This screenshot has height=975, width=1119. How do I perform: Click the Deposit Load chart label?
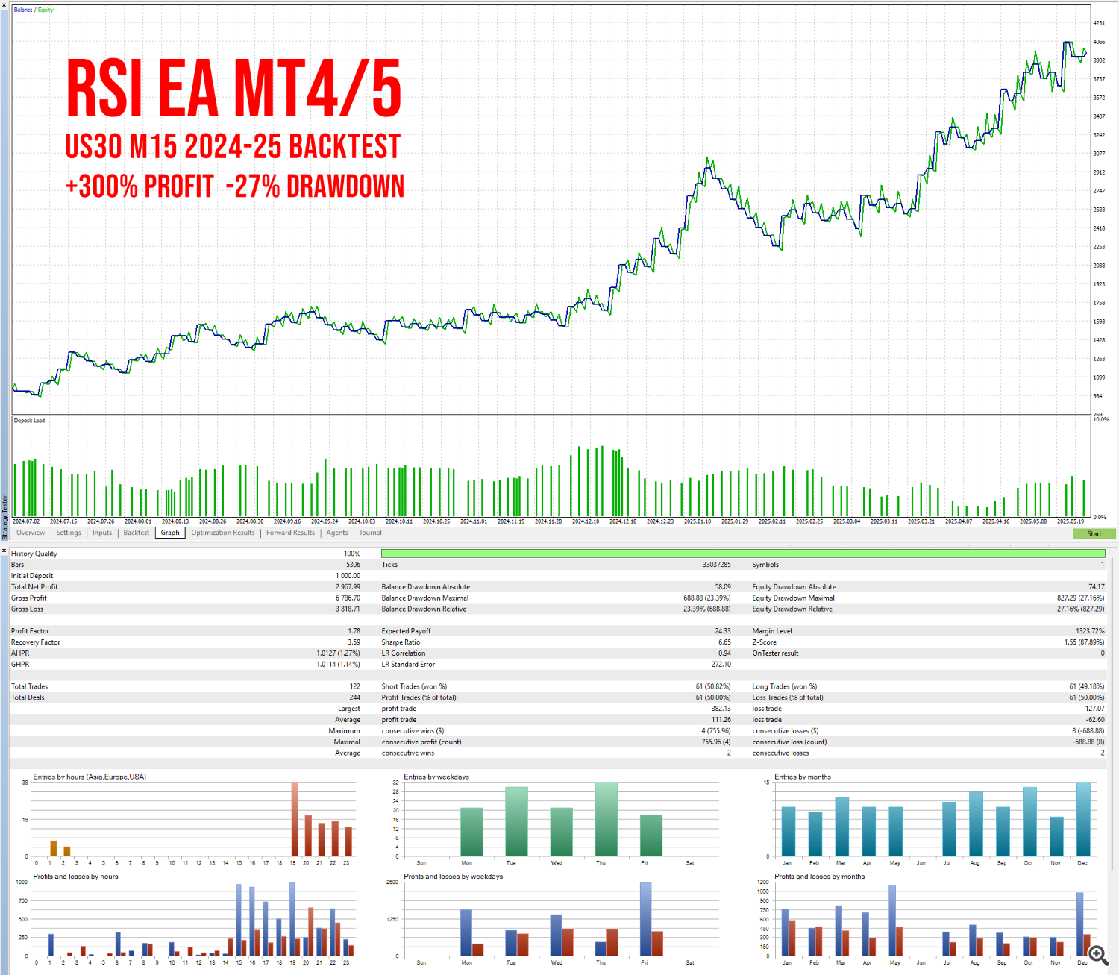click(29, 421)
